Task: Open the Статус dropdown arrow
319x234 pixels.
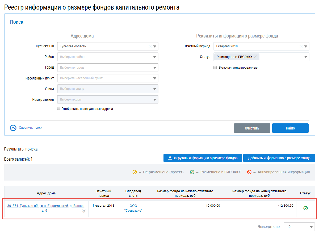Action: coord(306,57)
